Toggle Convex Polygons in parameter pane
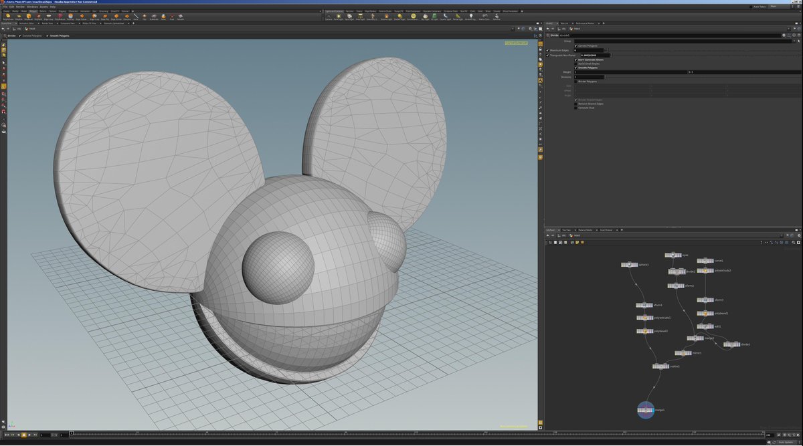The image size is (803, 446). pyautogui.click(x=575, y=45)
